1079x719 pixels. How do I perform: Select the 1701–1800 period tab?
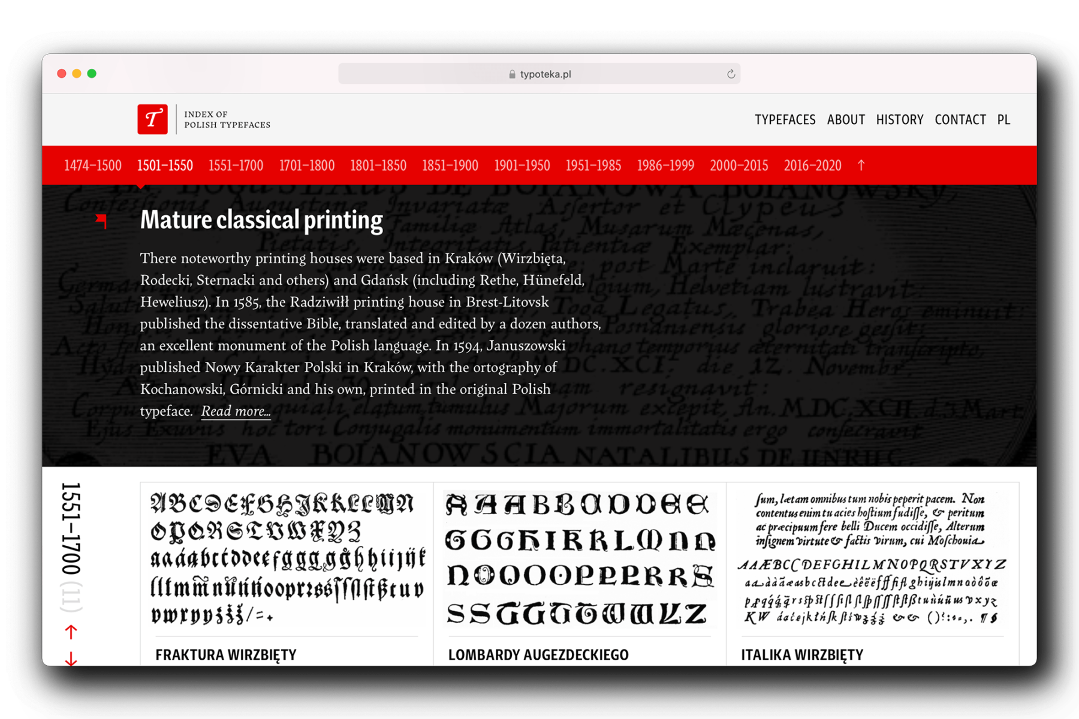pyautogui.click(x=307, y=165)
